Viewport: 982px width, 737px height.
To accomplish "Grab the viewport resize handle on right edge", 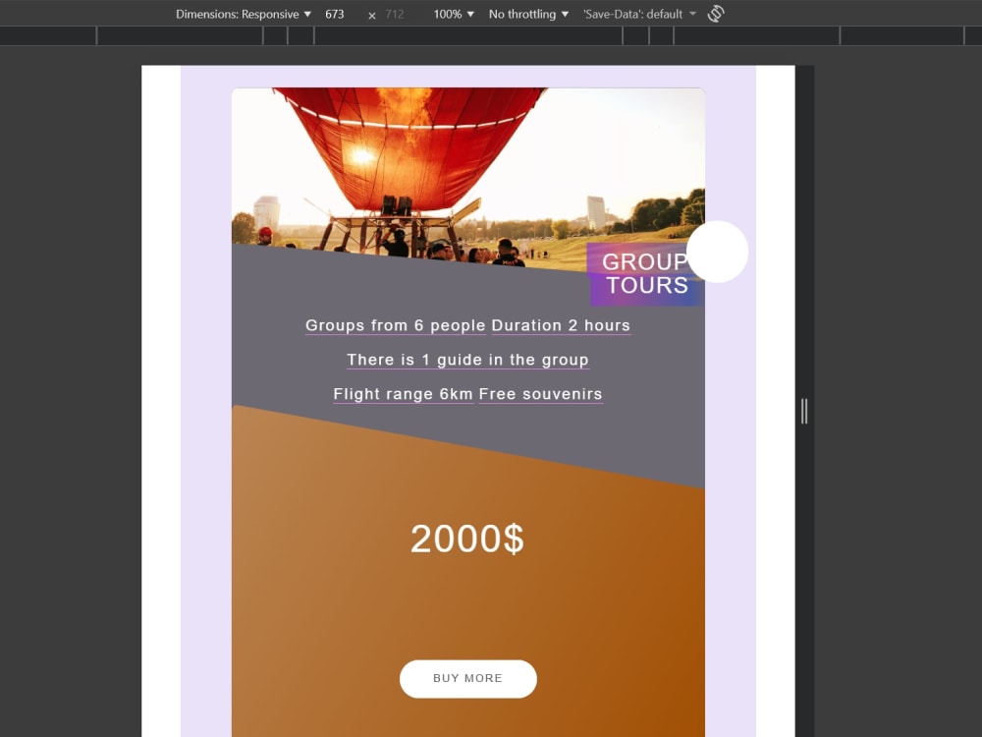I will click(x=804, y=411).
